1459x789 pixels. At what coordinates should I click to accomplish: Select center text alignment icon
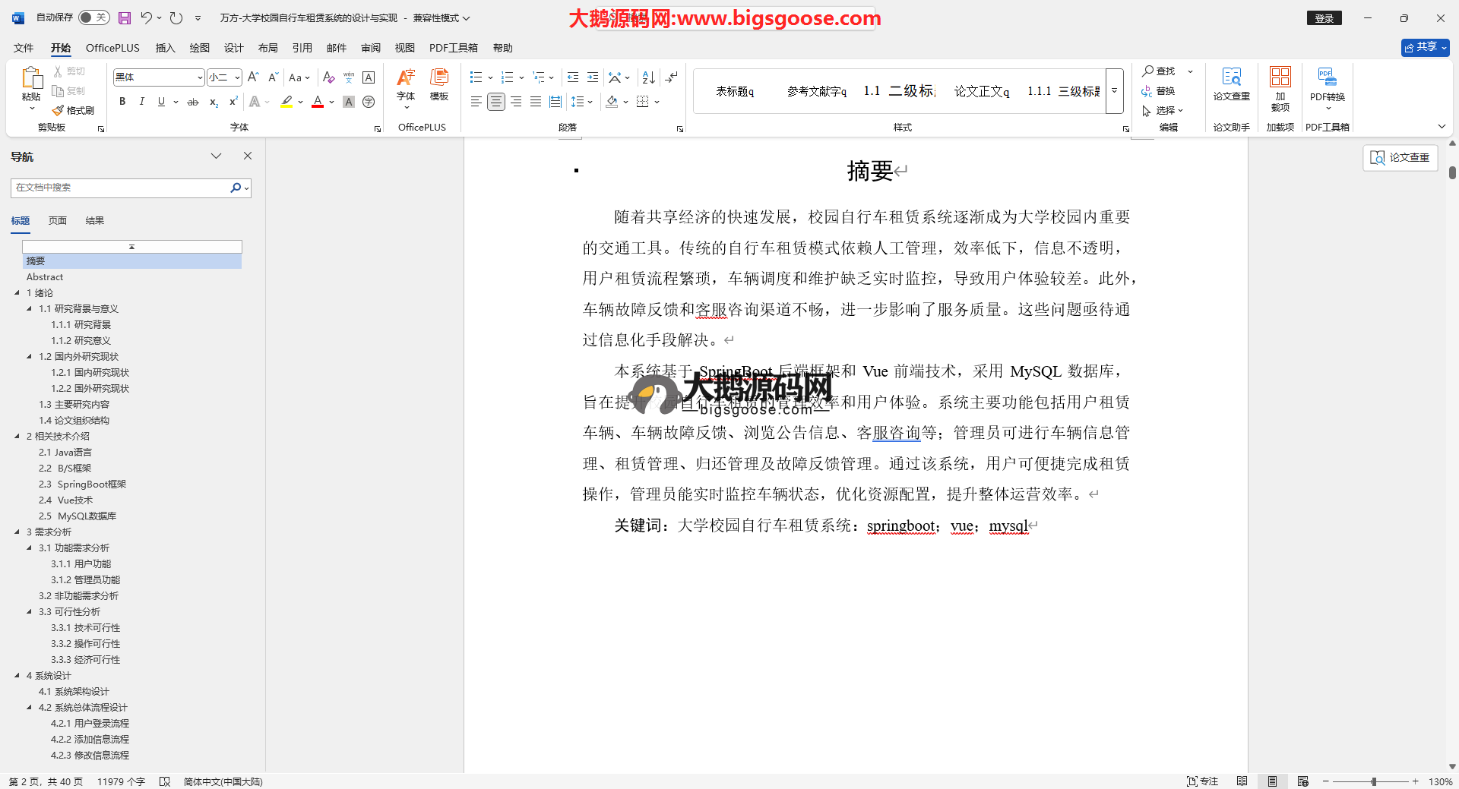496,102
